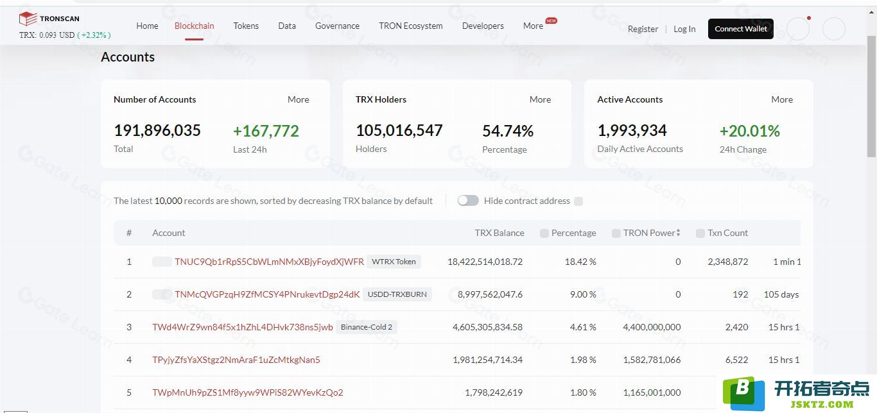877x413 pixels.
Task: Open account TWd4WrZ9wn84f5x1hZhL4DHvk738ns5jwb
Action: pyautogui.click(x=243, y=327)
